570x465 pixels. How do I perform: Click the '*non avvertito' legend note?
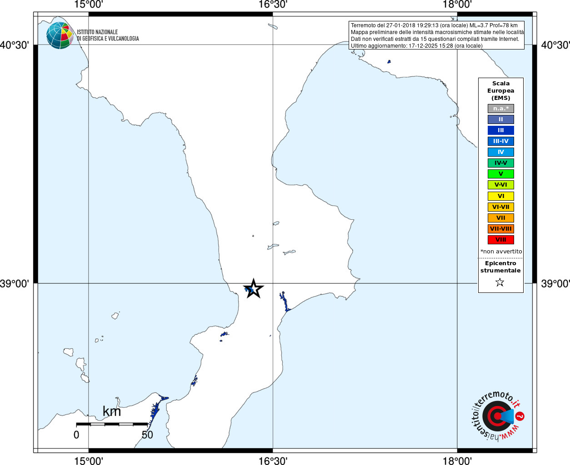pos(501,252)
